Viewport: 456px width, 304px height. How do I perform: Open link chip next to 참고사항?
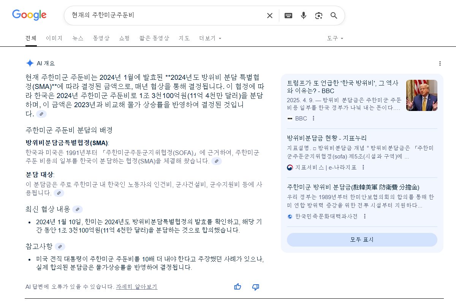pos(60,246)
